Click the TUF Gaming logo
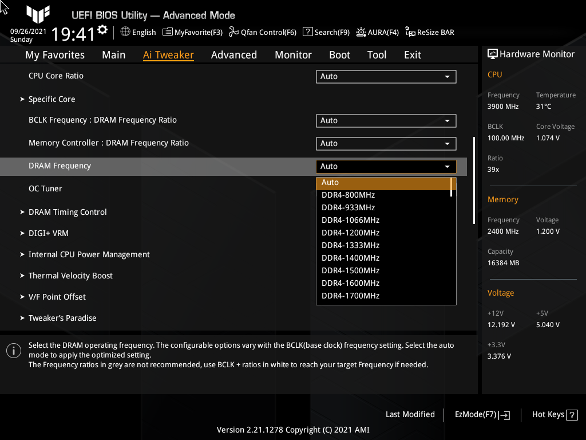Image resolution: width=586 pixels, height=440 pixels. (38, 15)
